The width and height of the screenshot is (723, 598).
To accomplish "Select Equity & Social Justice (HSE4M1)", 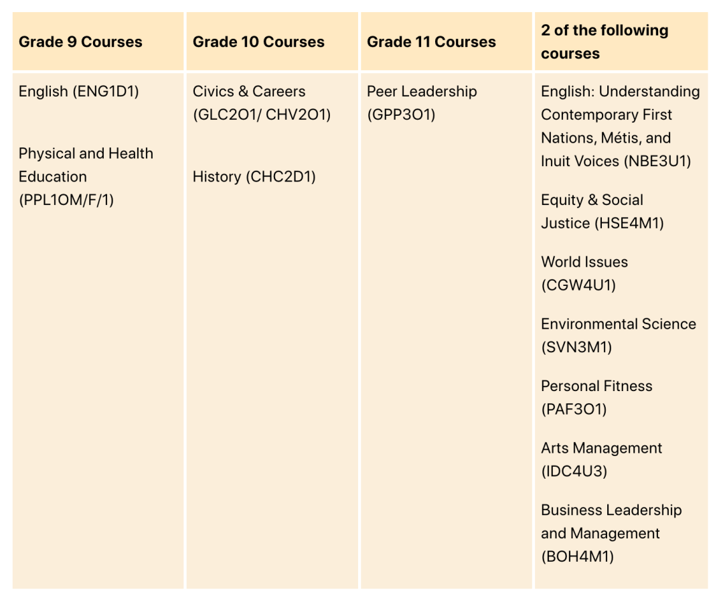I will (x=602, y=212).
